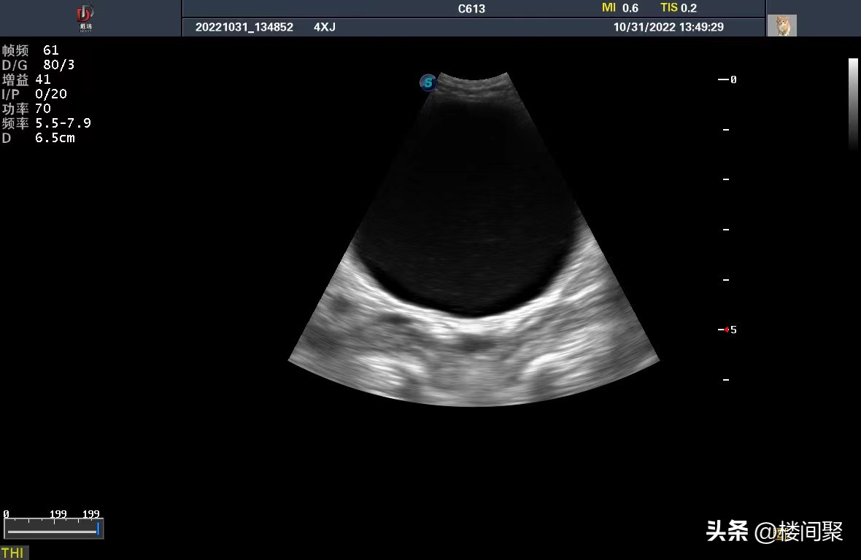This screenshot has width=861, height=560.
Task: Click the probe name C613
Action: click(471, 8)
